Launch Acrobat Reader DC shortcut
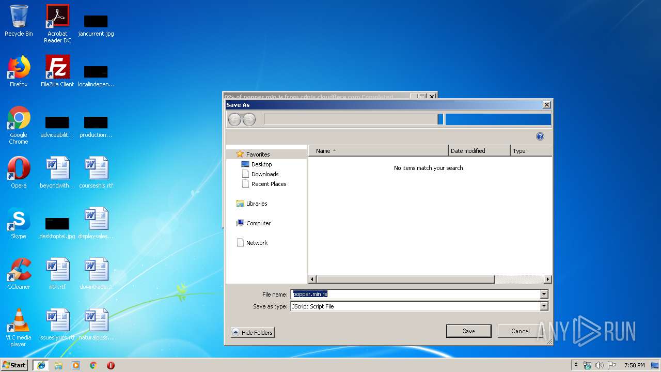The image size is (661, 372). click(x=57, y=24)
